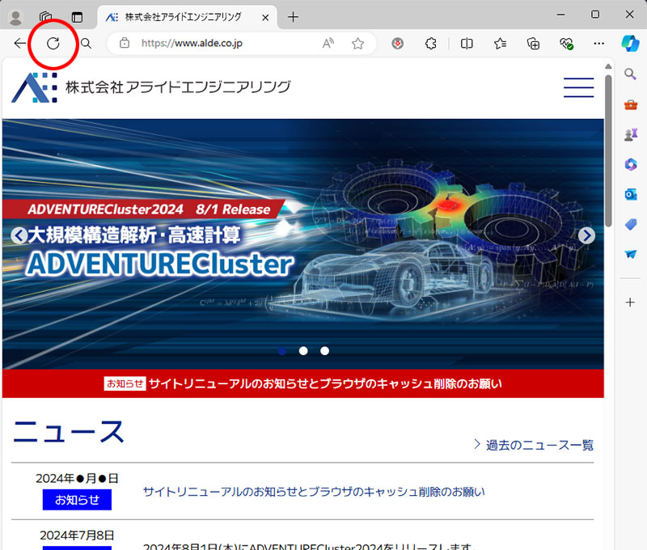647x550 pixels.
Task: Click the red お知らせ announcement banner
Action: point(303,383)
